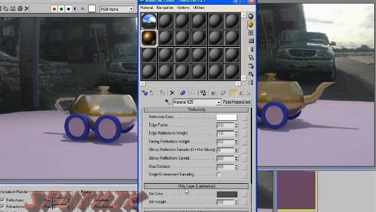Open Material #25 name dropdown
376x212 pixels.
click(219, 102)
